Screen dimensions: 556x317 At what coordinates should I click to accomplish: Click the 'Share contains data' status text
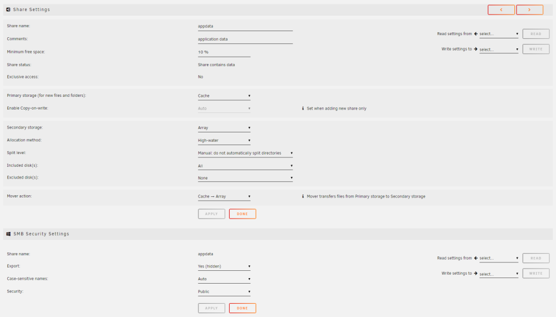(x=216, y=65)
